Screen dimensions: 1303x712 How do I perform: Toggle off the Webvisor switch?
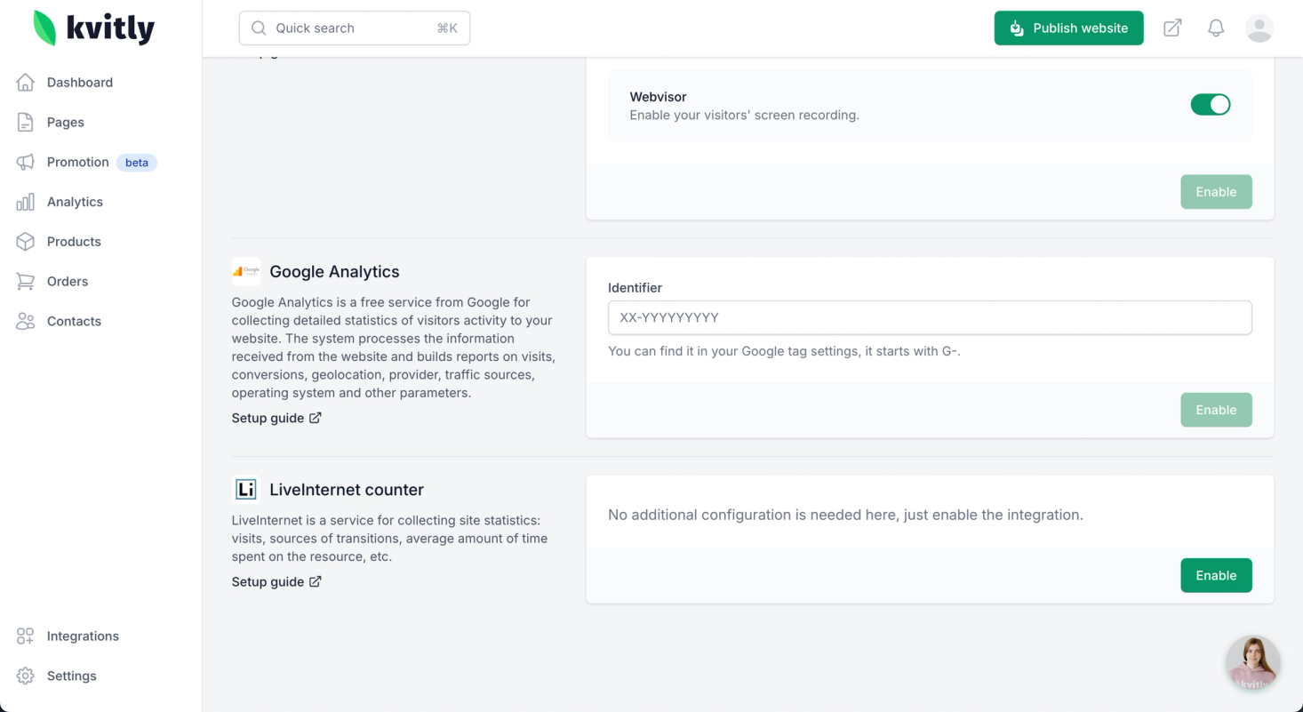coord(1210,105)
